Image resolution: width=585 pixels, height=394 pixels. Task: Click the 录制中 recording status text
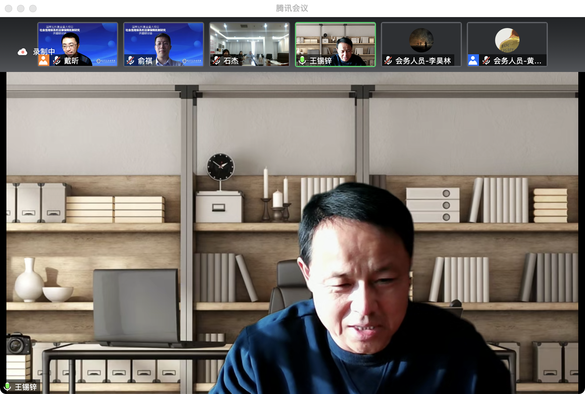pyautogui.click(x=44, y=52)
